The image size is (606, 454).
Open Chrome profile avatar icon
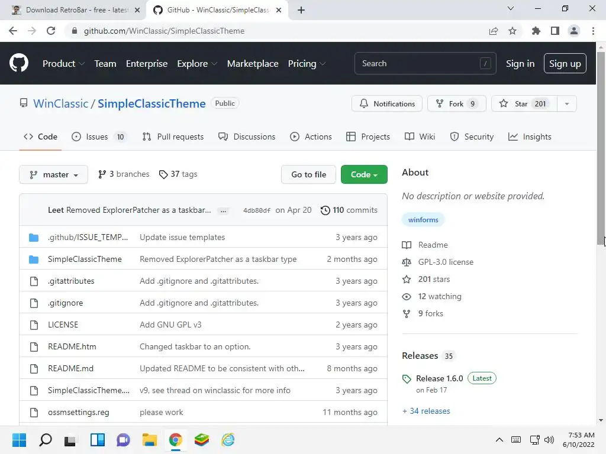[574, 31]
